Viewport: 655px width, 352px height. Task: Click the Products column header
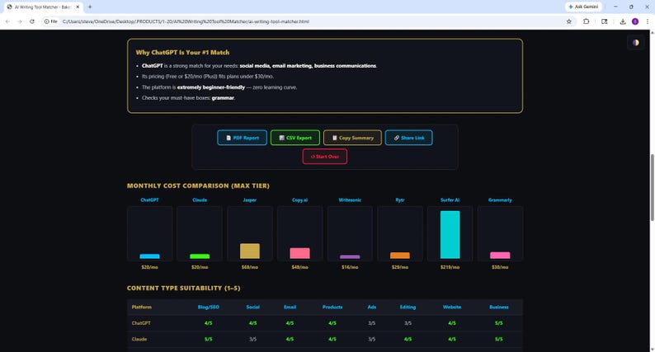coord(332,307)
